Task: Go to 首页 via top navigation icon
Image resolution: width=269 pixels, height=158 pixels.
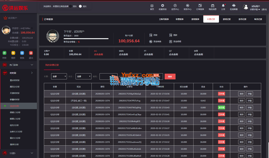Action: (152, 6)
